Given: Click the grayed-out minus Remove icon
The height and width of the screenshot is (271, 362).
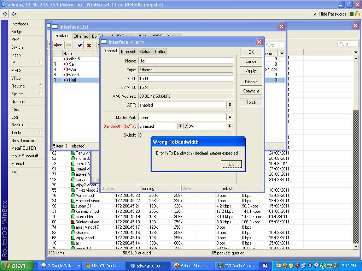Looking at the screenshot, I should tap(69, 45).
